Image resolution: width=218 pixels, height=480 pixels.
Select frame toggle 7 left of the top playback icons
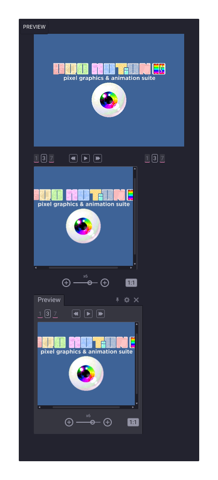tap(51, 158)
